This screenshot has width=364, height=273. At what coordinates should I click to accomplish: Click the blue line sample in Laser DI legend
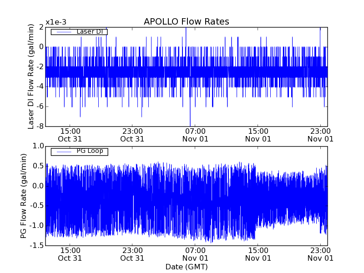(x=62, y=32)
